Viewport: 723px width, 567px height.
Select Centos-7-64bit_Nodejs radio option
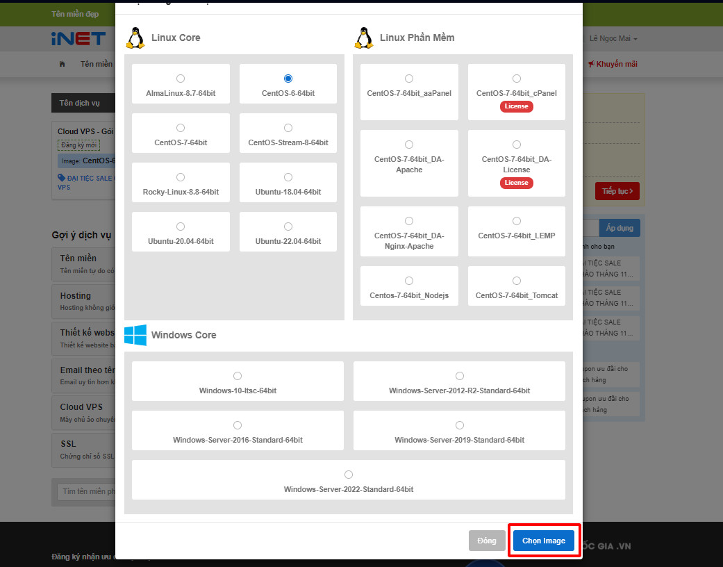pos(409,281)
